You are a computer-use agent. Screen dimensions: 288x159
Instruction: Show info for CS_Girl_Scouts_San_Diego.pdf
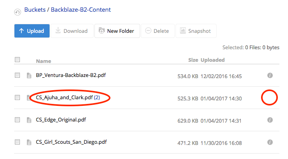tap(270, 142)
